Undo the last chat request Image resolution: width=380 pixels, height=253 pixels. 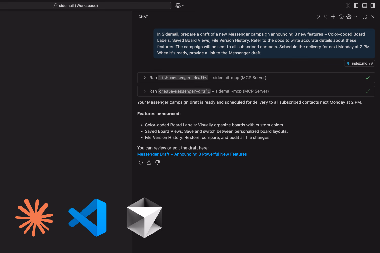(x=318, y=17)
